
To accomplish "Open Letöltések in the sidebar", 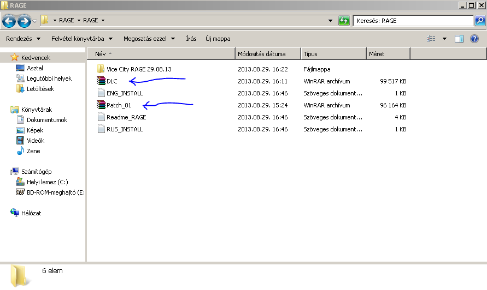I will 40,89.
